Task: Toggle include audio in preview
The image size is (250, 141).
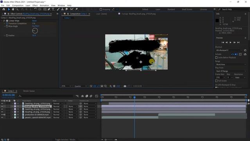Action: (x=236, y=54)
